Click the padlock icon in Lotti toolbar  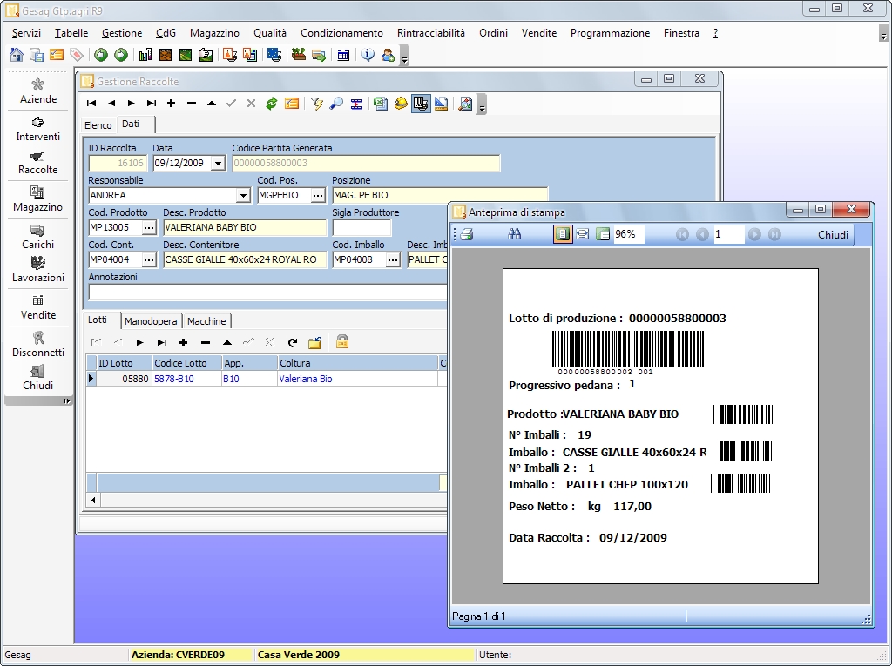pyautogui.click(x=341, y=342)
